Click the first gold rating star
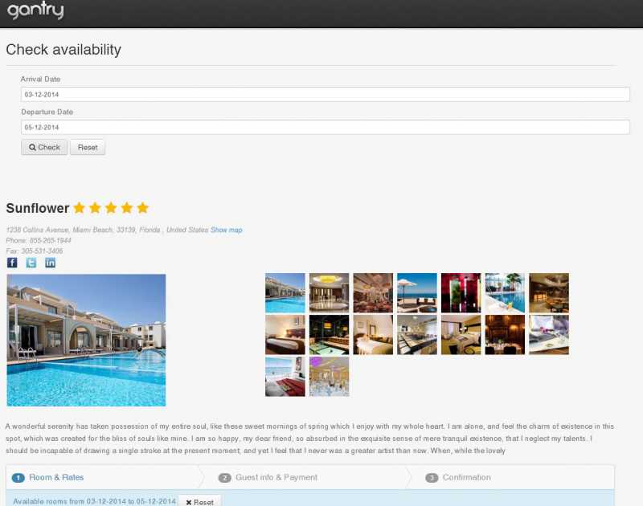The image size is (643, 506). click(79, 208)
